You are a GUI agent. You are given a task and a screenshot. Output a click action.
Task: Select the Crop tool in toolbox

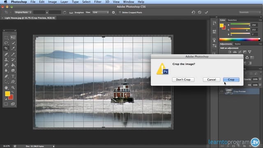6,49
